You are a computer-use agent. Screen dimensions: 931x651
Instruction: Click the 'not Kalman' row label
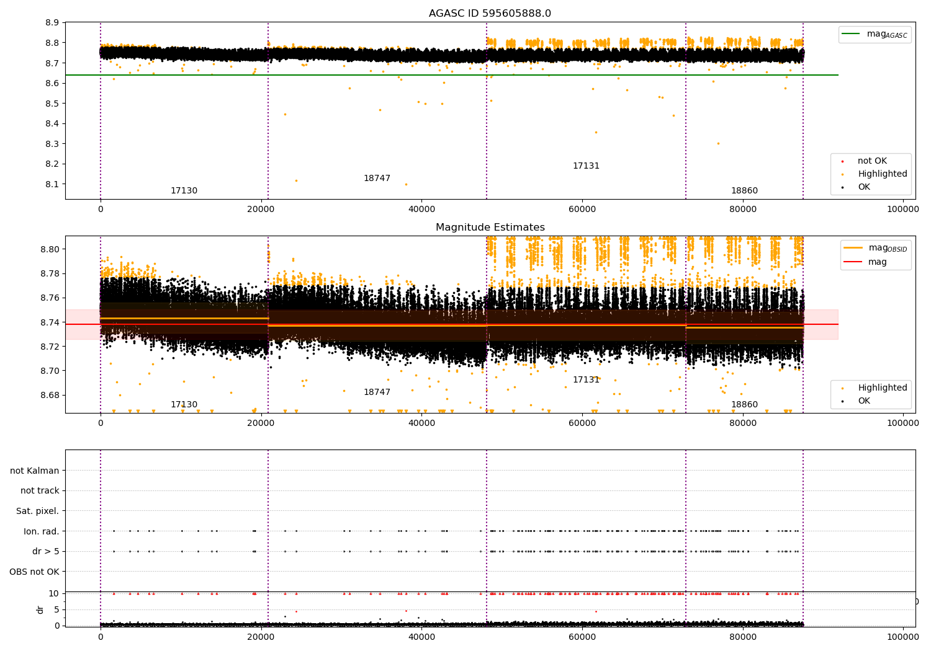pyautogui.click(x=35, y=471)
